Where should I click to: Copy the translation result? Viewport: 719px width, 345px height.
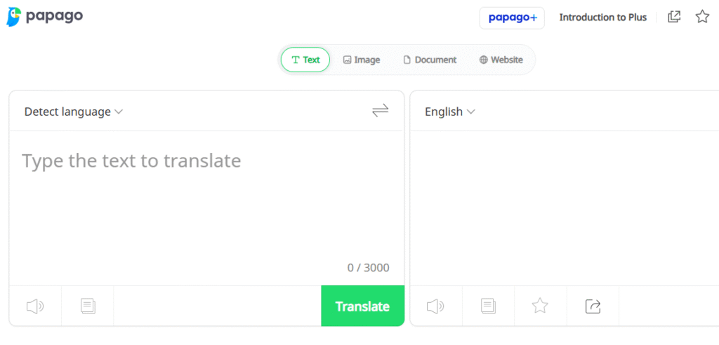tap(488, 306)
